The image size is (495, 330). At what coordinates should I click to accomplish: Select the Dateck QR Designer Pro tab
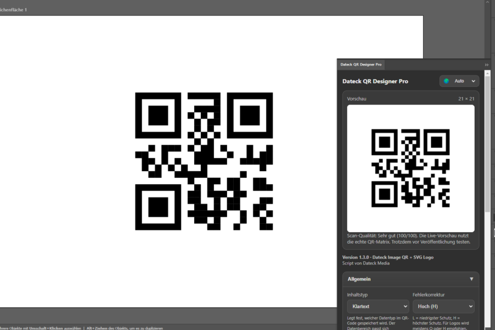point(361,64)
